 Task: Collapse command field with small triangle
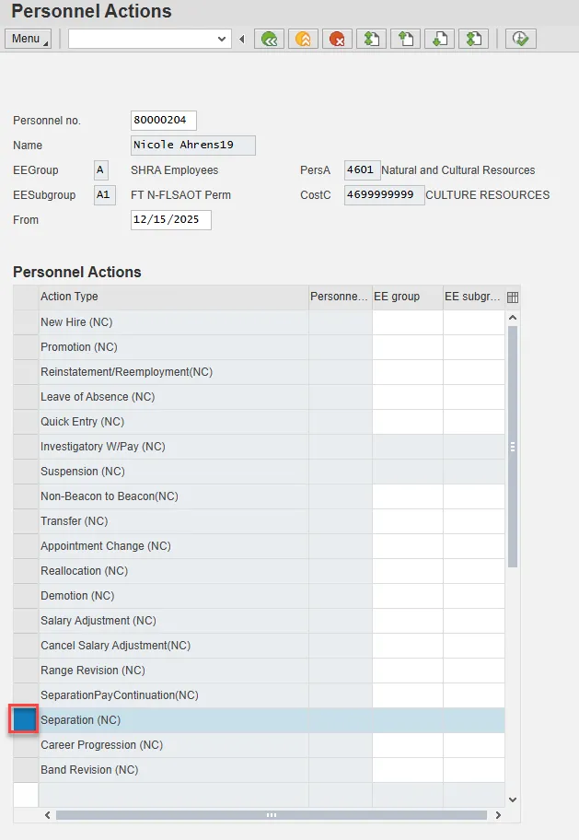click(242, 39)
